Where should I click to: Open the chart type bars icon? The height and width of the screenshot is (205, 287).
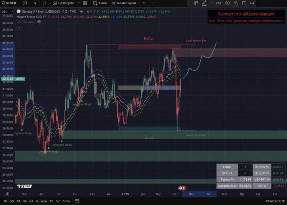[45, 3]
